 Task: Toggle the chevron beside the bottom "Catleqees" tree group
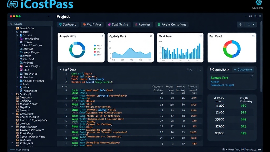point(12,143)
